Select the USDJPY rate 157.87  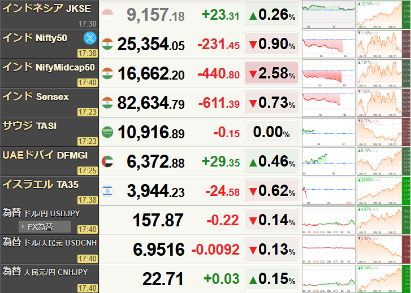pyautogui.click(x=158, y=220)
